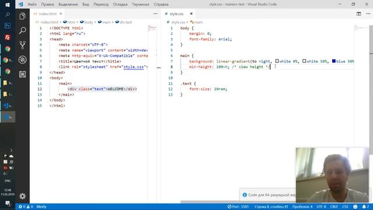
Task: Click html breadcrumb segment
Action: coord(69,22)
